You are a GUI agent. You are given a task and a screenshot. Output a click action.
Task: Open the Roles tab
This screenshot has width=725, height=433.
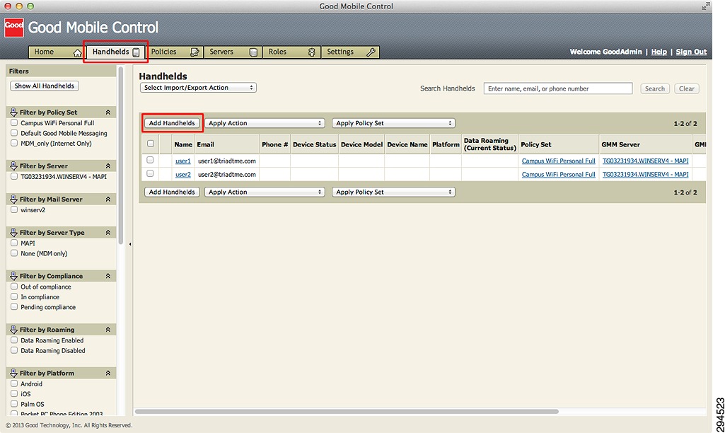291,52
